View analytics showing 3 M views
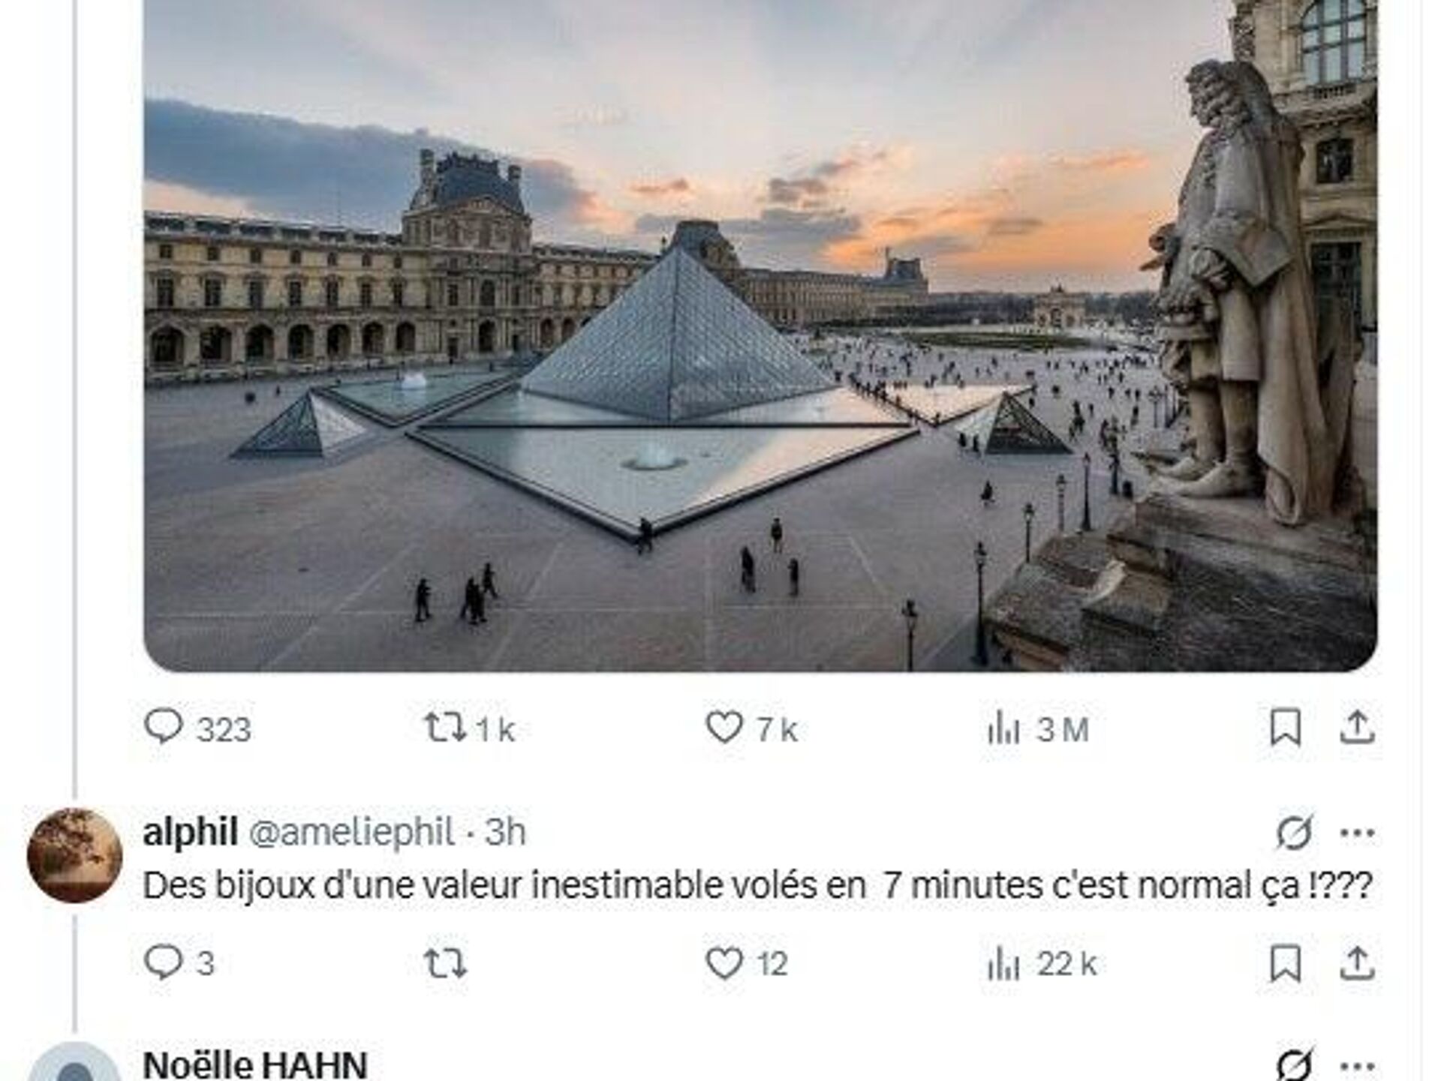This screenshot has height=1081, width=1441. 1038,728
